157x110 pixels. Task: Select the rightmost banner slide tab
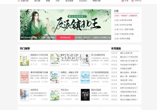102,37
